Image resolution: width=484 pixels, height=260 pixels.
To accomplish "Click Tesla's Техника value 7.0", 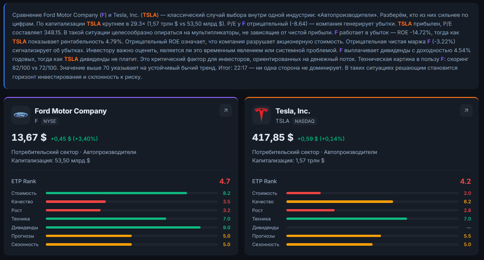I will tap(467, 219).
